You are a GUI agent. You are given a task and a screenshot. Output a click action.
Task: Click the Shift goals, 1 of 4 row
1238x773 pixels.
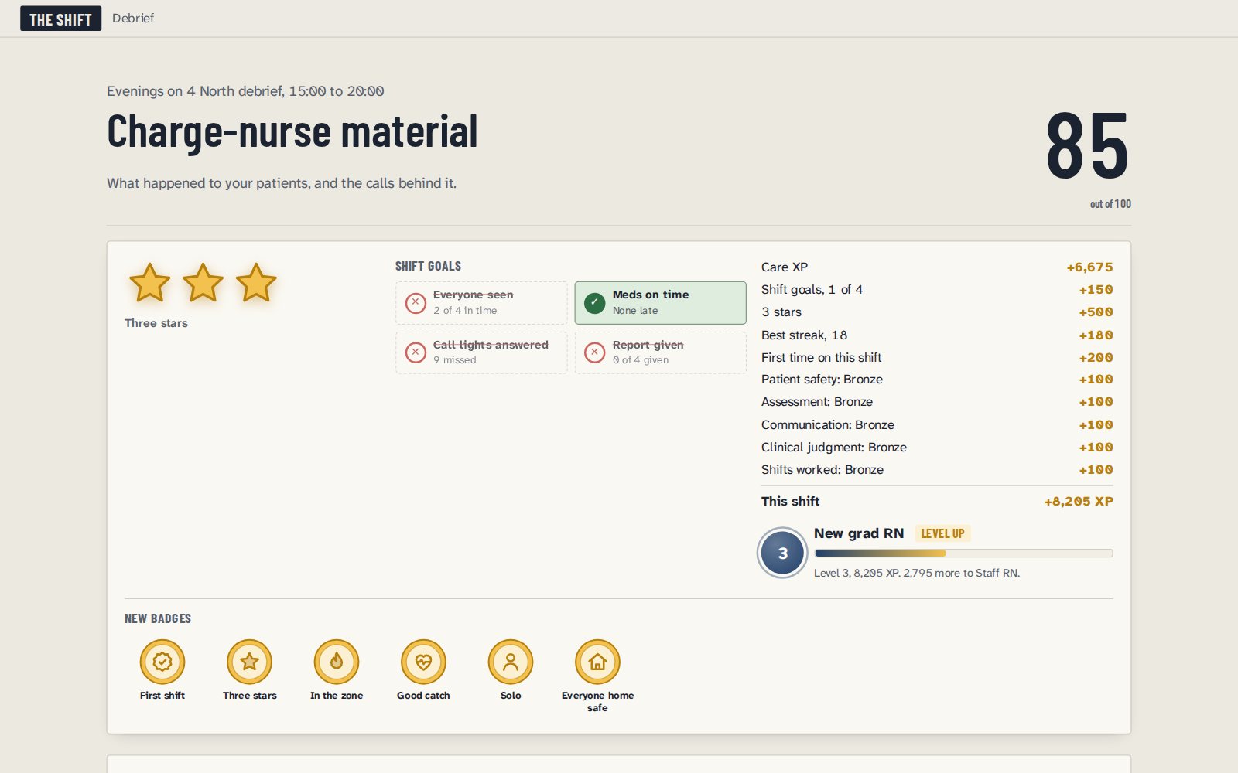937,290
